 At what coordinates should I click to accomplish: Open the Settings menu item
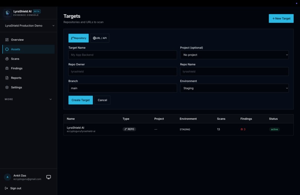pos(29,88)
